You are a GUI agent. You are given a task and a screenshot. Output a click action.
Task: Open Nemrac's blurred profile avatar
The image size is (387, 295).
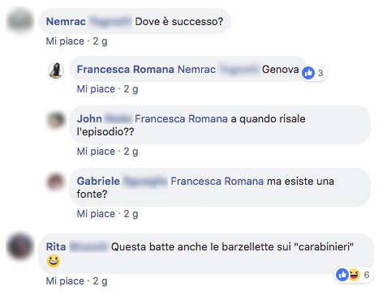coord(19,21)
